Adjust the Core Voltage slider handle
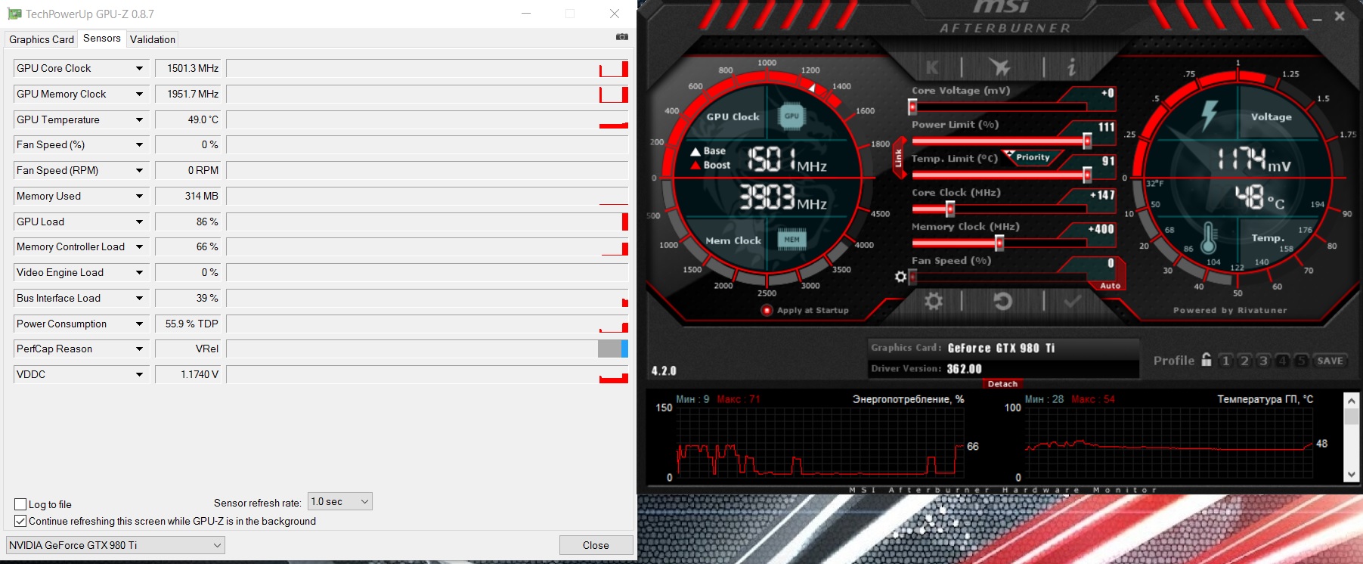This screenshot has height=564, width=1363. 912,107
